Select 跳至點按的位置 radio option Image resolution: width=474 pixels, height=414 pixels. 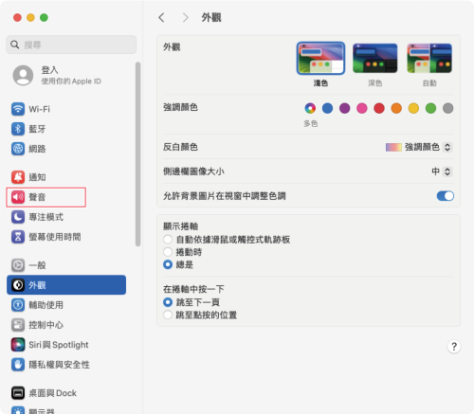coord(168,315)
